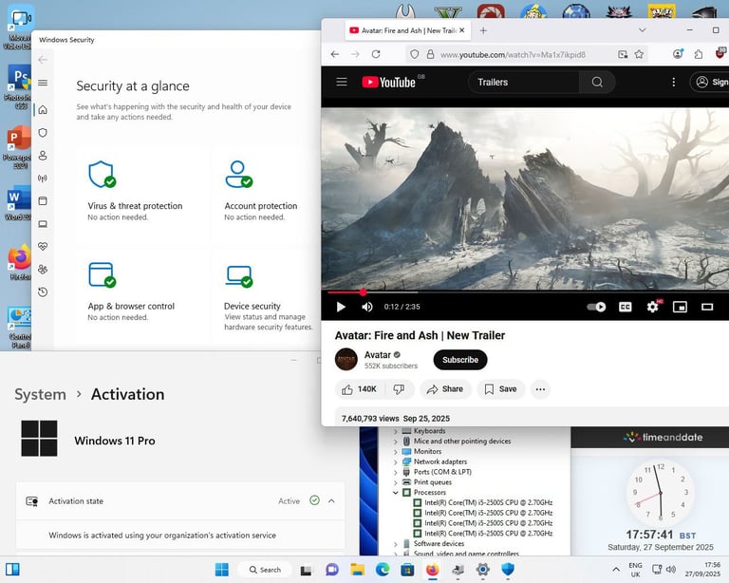Go back in Windows Security window

[43, 60]
